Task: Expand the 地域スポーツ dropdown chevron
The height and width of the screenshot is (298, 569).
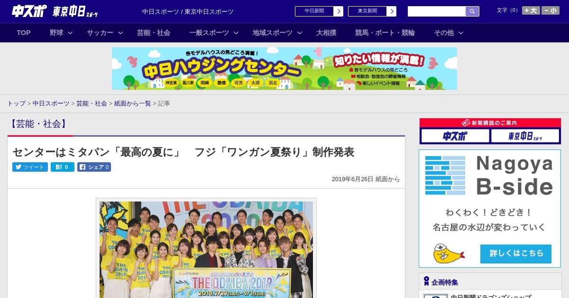Action: [300, 33]
